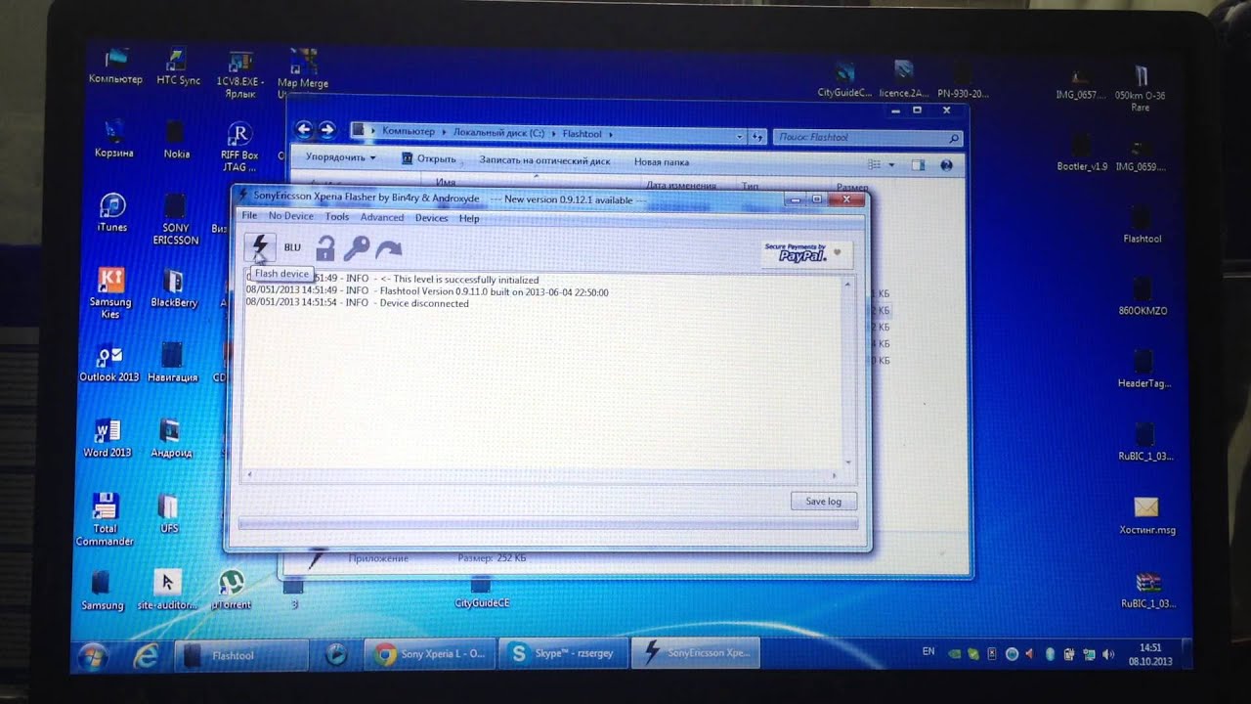Click 'Записать на оптический диск' in Explorer
Viewport: 1251px width, 704px height.
(x=544, y=160)
